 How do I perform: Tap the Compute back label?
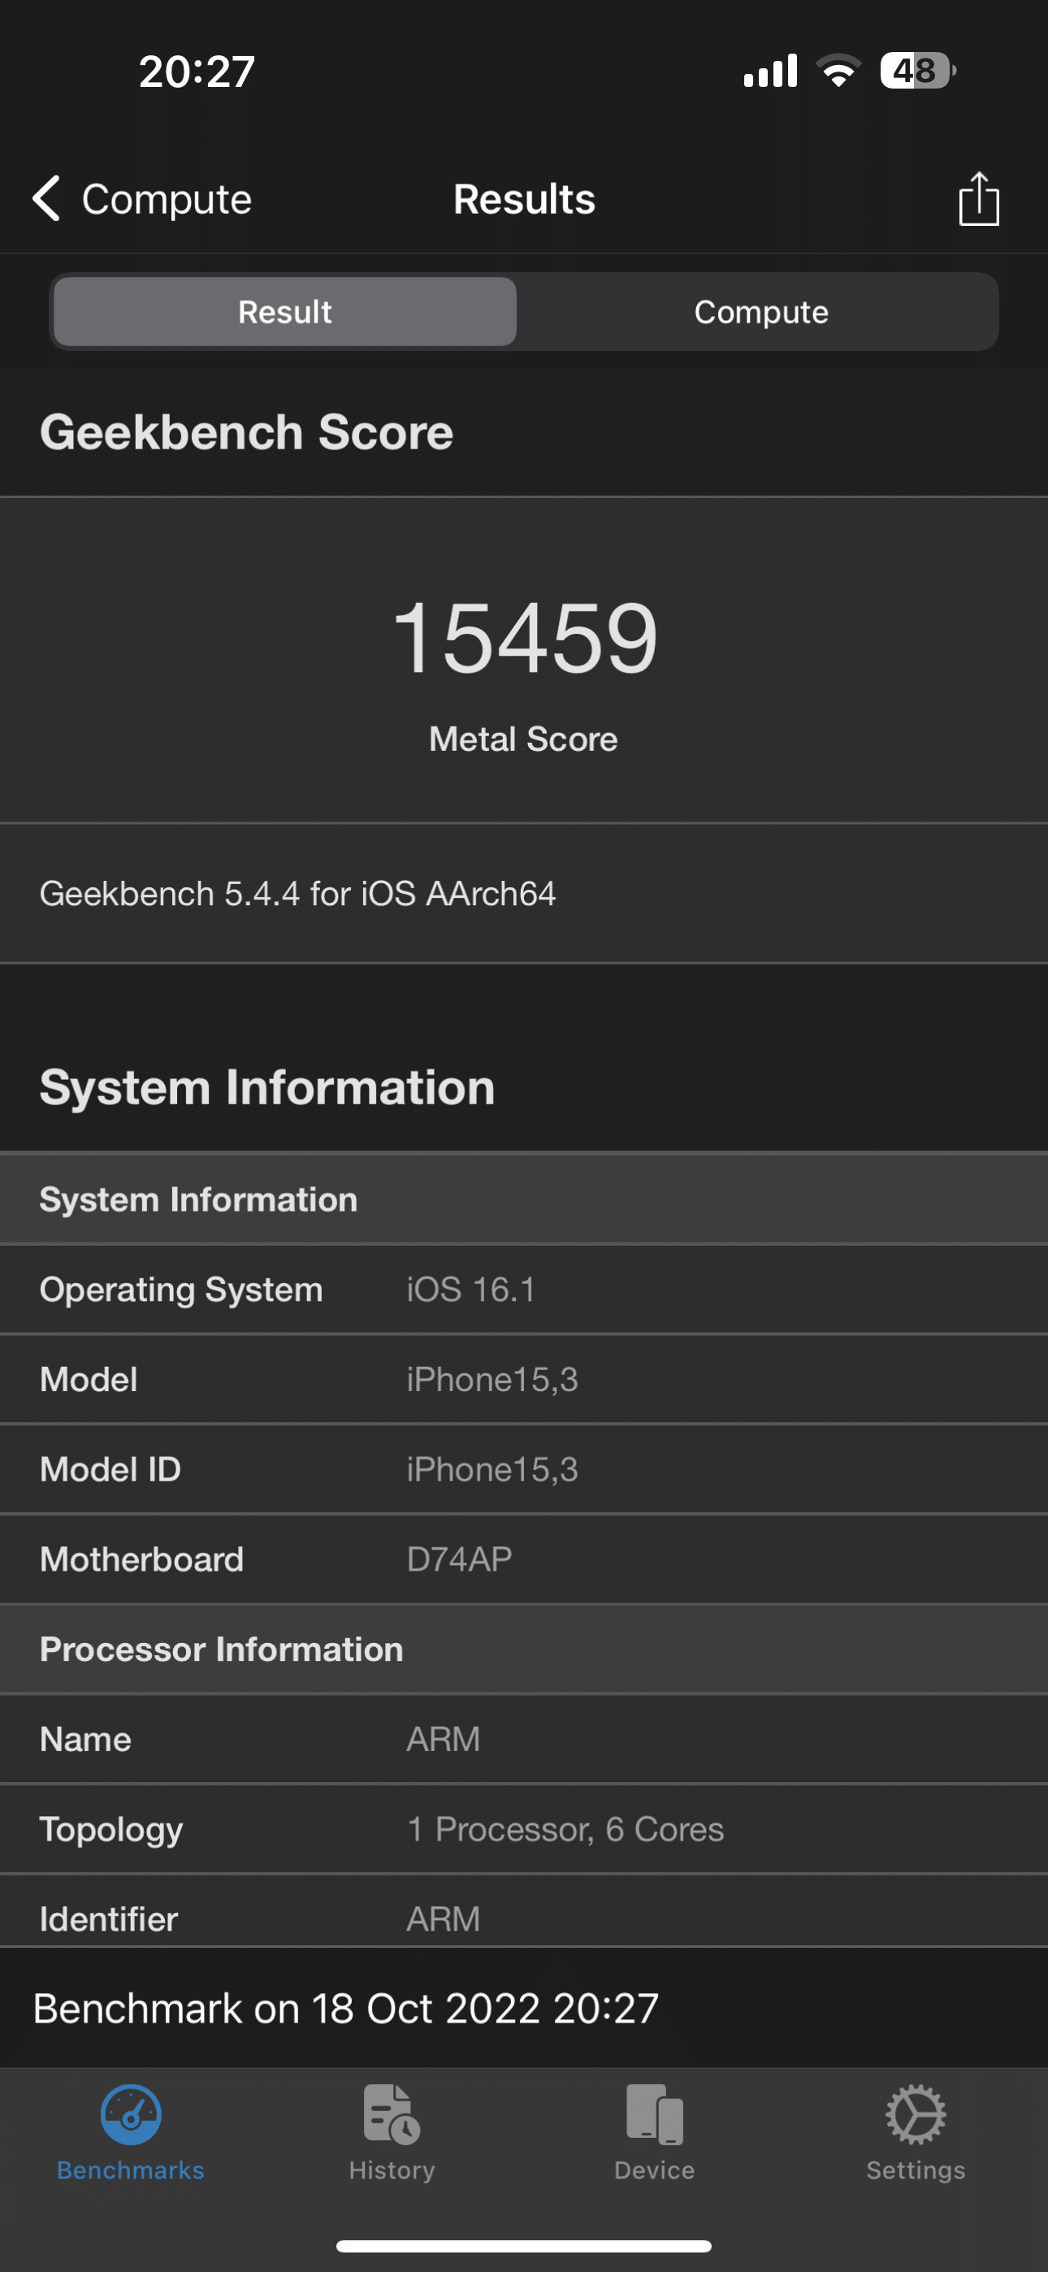click(167, 199)
